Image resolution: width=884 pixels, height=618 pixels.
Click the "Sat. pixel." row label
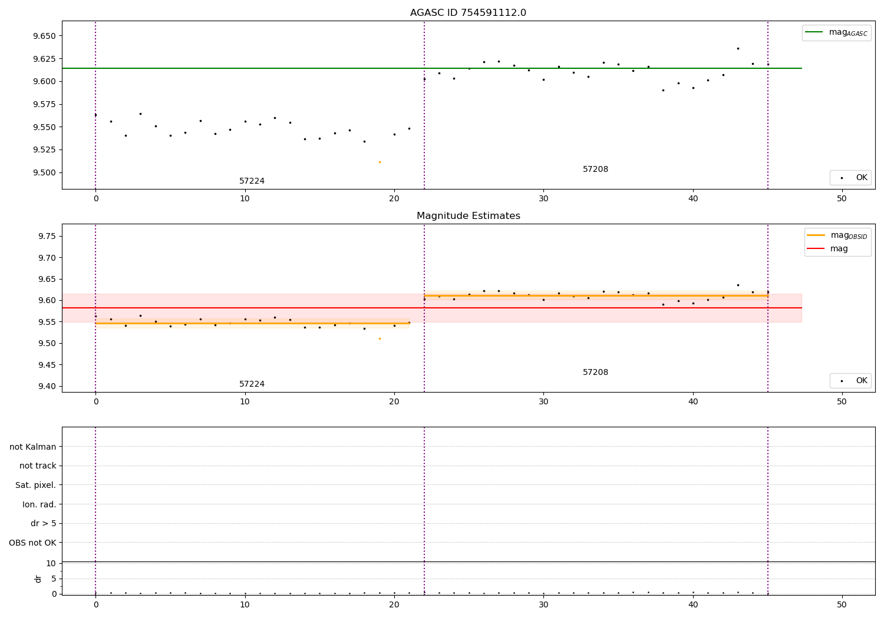[x=36, y=486]
